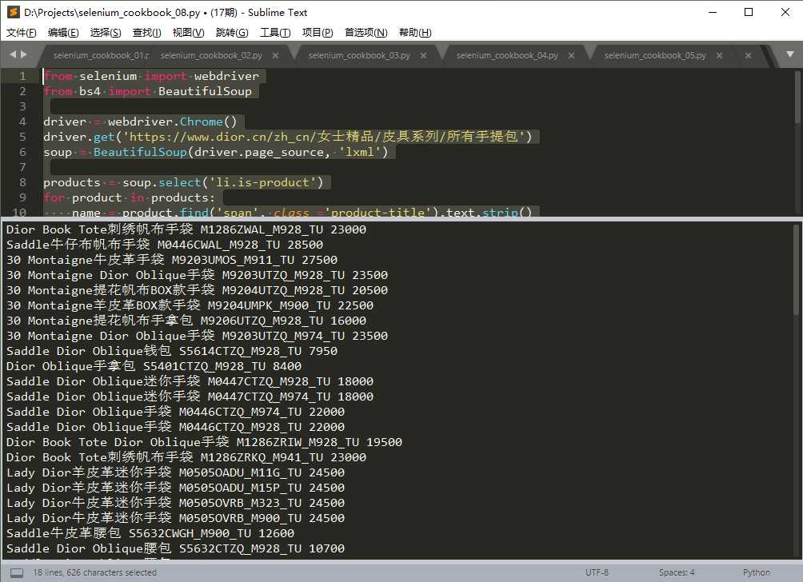Click 'BeautifulSoup(driver.page_source' on line 6
The height and width of the screenshot is (582, 803).
209,152
